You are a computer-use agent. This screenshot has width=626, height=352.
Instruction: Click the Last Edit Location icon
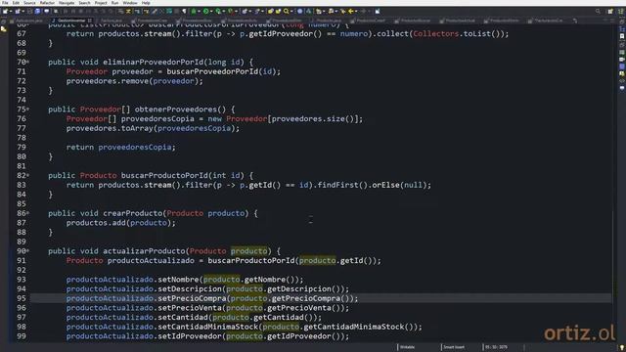pos(343,11)
